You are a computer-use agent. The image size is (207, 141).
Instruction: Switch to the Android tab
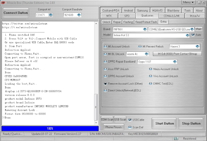click(x=128, y=10)
